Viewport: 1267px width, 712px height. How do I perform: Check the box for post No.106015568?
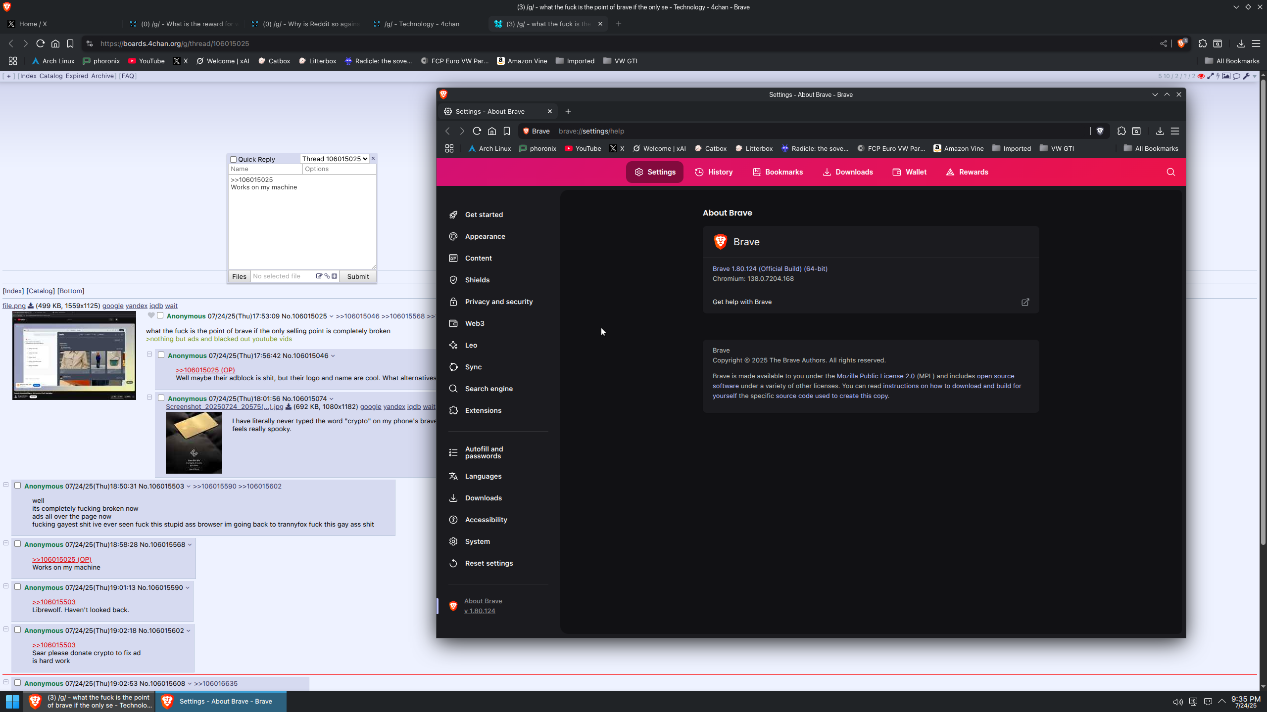18,544
